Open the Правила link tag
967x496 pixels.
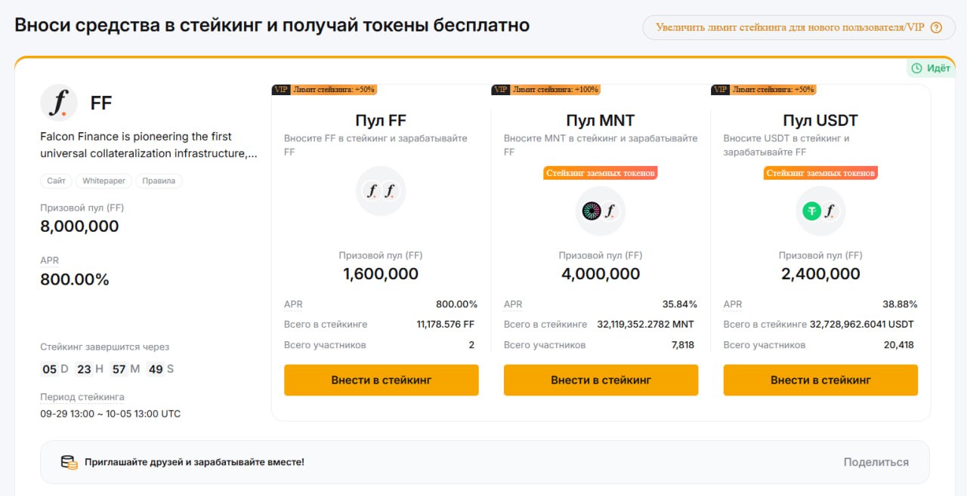tap(159, 181)
